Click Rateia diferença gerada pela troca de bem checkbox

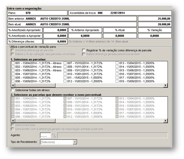click(84, 54)
